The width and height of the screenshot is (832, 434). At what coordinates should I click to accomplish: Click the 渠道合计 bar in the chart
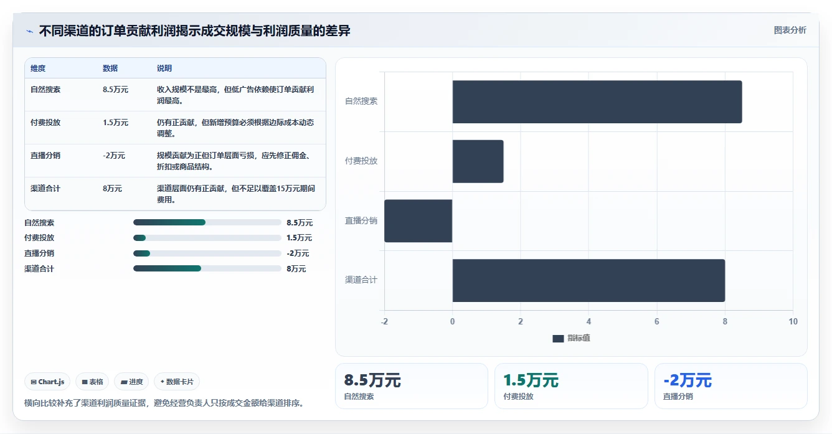(x=589, y=280)
